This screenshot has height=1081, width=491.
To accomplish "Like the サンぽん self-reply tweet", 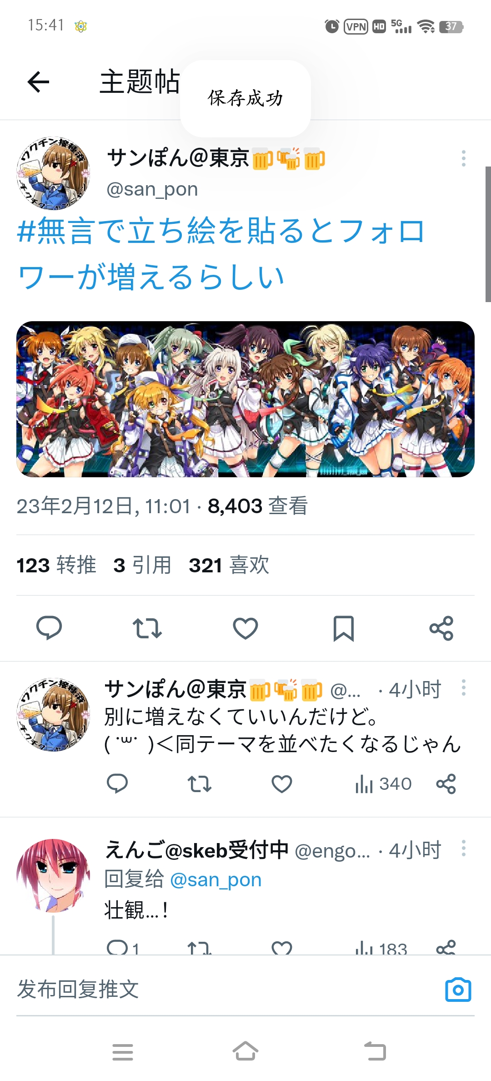I will click(x=282, y=783).
